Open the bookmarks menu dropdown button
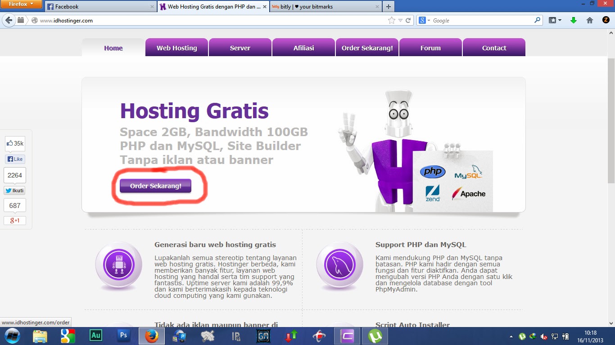 (x=555, y=20)
